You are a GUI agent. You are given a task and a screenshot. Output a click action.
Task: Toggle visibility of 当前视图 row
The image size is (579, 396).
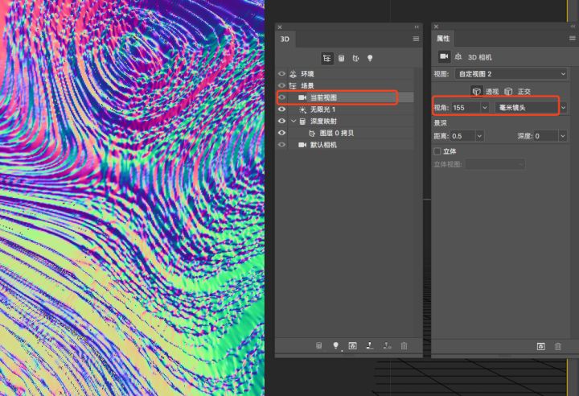tap(281, 97)
